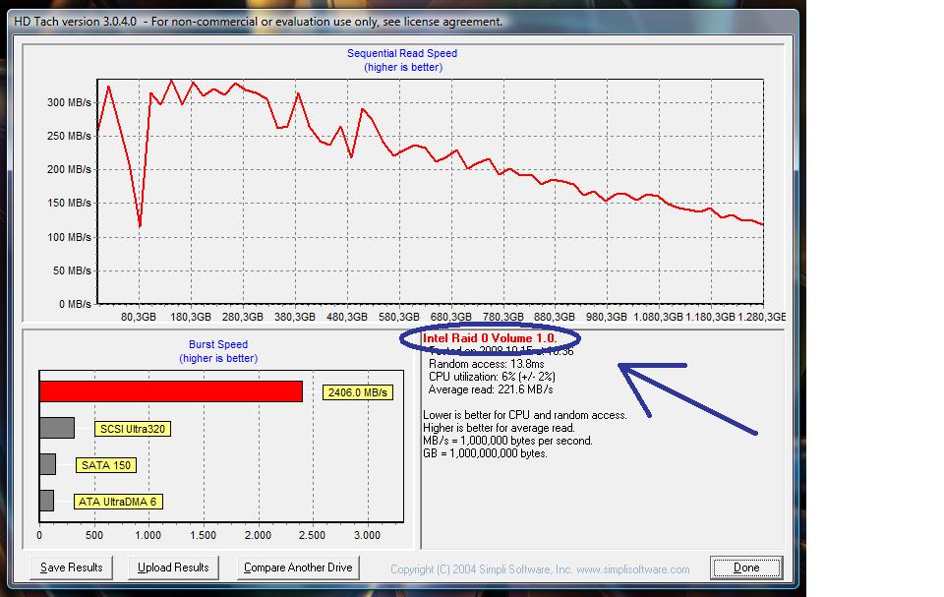The height and width of the screenshot is (597, 944).
Task: Click the Sequential Read Speed title
Action: coord(402,53)
